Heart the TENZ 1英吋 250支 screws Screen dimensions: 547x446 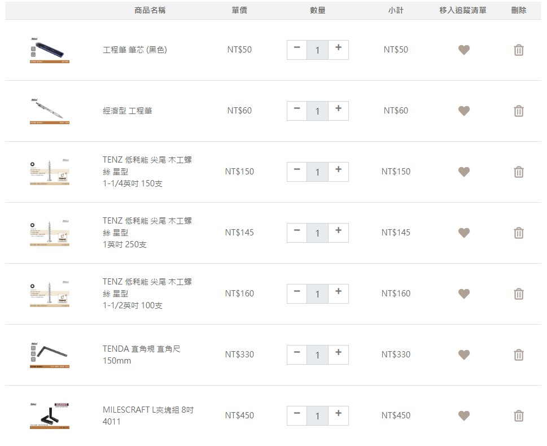pyautogui.click(x=464, y=233)
